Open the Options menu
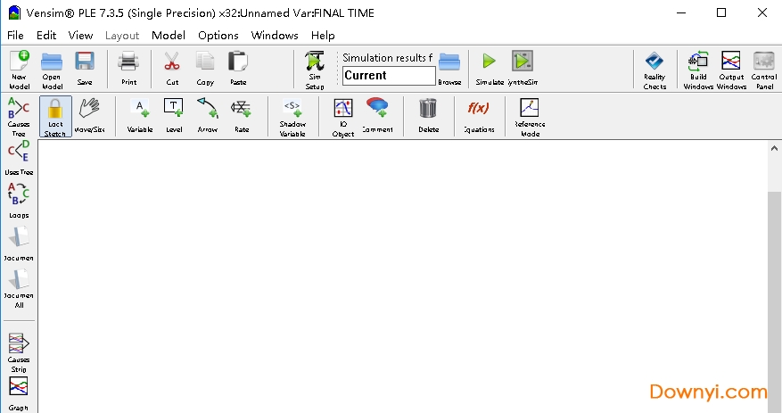This screenshot has width=782, height=413. click(218, 35)
